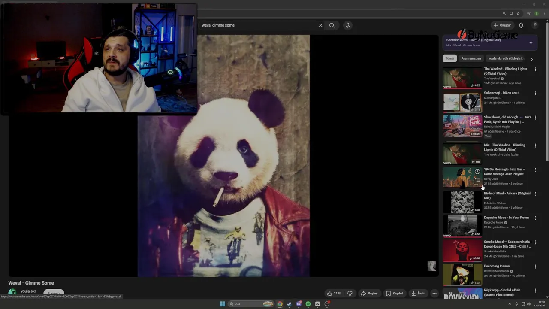Open Smoke Mood Deep House Mix title
The width and height of the screenshot is (549, 309).
tap(507, 244)
